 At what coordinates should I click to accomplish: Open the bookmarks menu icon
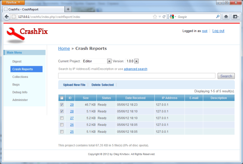tap(236, 17)
